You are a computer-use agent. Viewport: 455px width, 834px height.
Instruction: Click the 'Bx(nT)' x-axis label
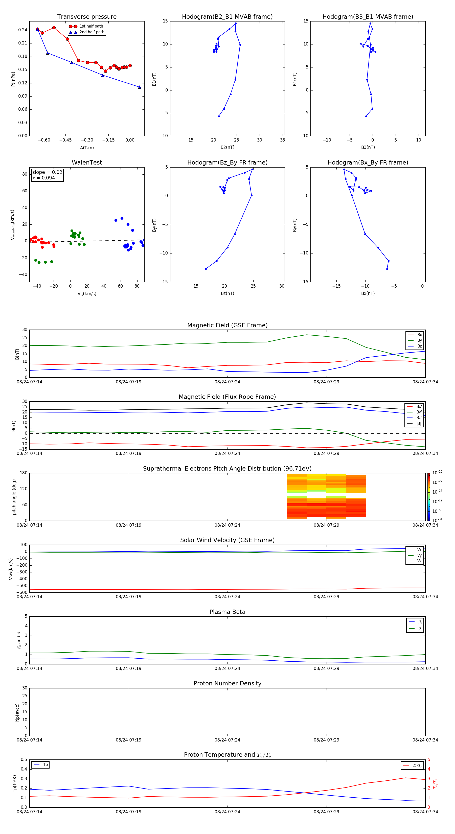[x=368, y=293]
